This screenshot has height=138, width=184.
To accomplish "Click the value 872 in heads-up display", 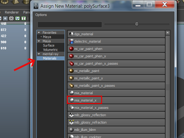I will (3, 30).
